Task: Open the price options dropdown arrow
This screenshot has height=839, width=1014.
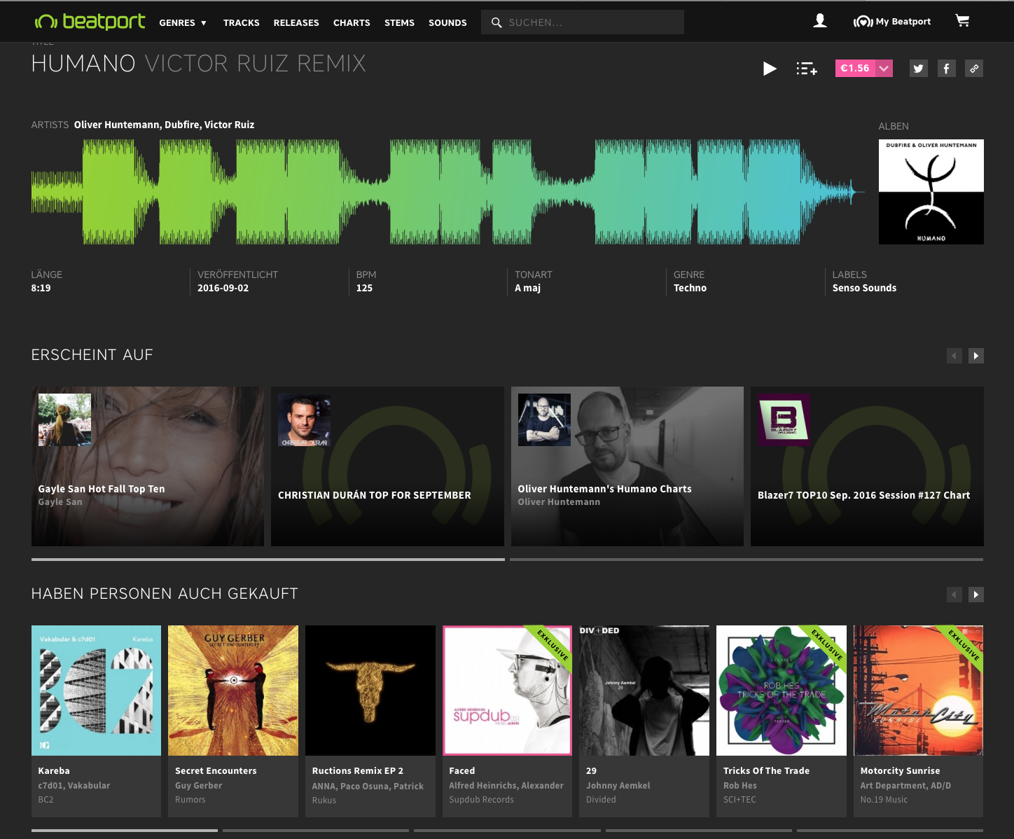Action: [x=884, y=69]
